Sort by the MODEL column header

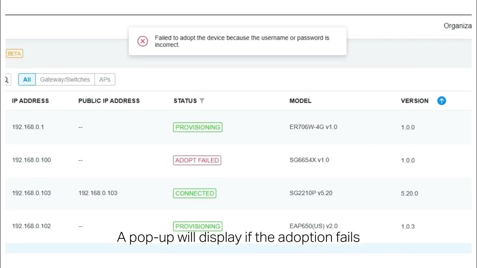tap(300, 100)
